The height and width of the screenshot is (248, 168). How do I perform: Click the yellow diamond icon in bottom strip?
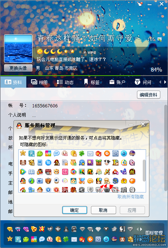10,229
